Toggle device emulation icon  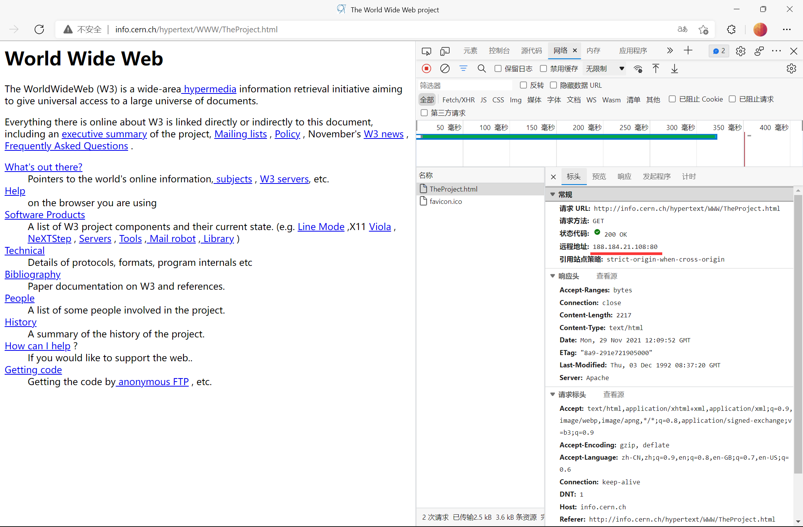(x=445, y=51)
